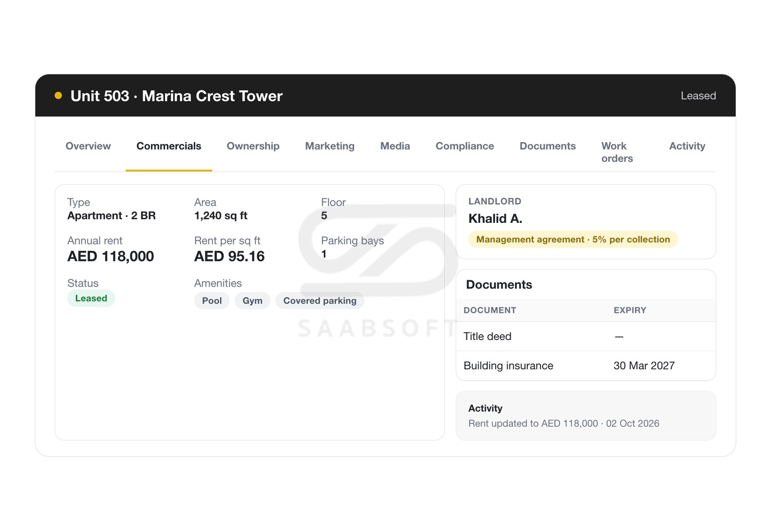This screenshot has height=531, width=771.
Task: Open the Media tab
Action: [395, 146]
